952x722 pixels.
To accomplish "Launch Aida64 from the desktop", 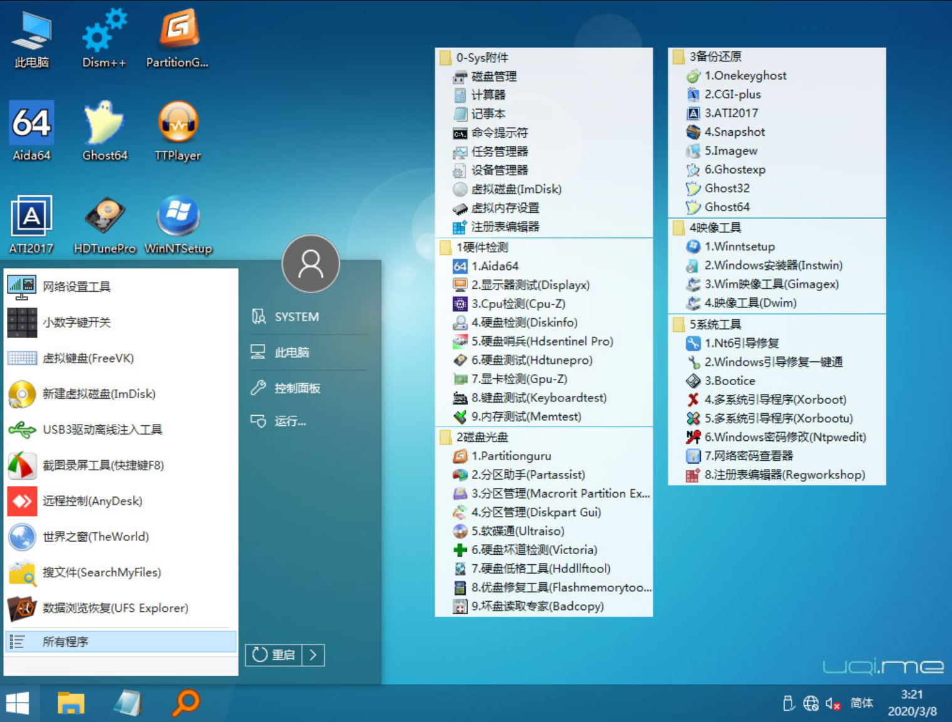I will pos(31,132).
